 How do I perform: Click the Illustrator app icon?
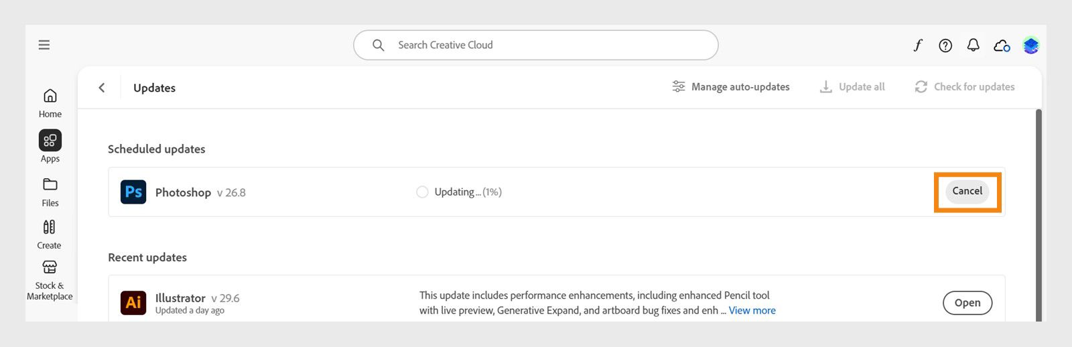pos(133,303)
